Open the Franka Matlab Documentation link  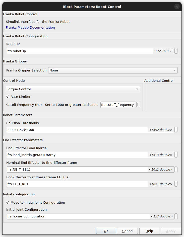coord(30,28)
